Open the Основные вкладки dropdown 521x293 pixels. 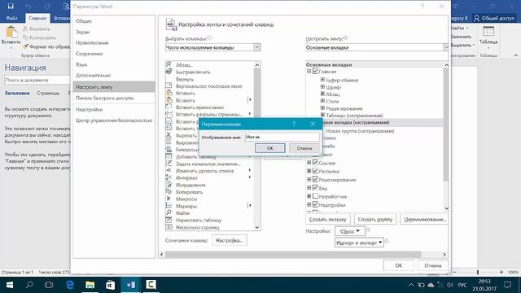coord(377,47)
